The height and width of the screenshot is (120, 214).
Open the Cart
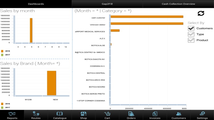(x=107, y=115)
